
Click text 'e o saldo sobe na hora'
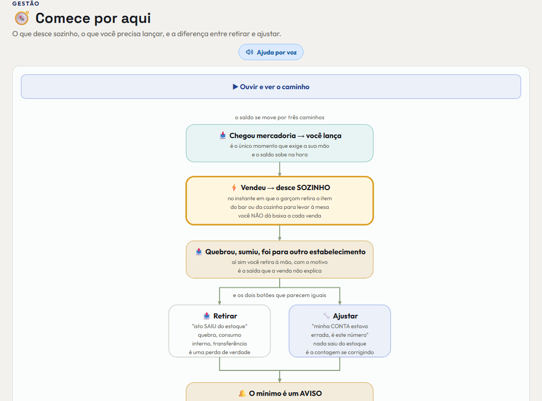point(280,154)
